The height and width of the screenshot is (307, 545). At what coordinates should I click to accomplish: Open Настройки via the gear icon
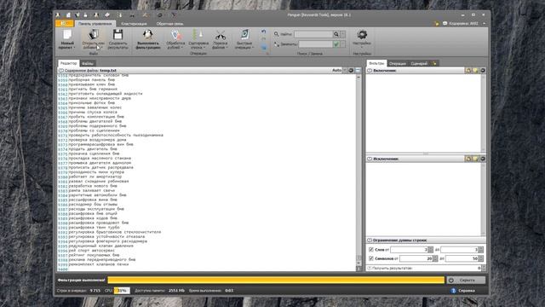click(x=362, y=34)
